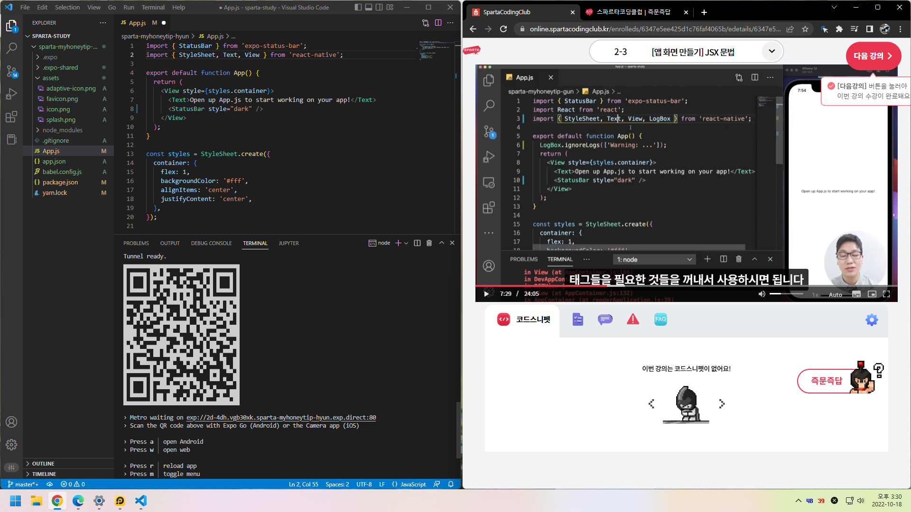Adjust the lecture video volume slider

(786, 294)
